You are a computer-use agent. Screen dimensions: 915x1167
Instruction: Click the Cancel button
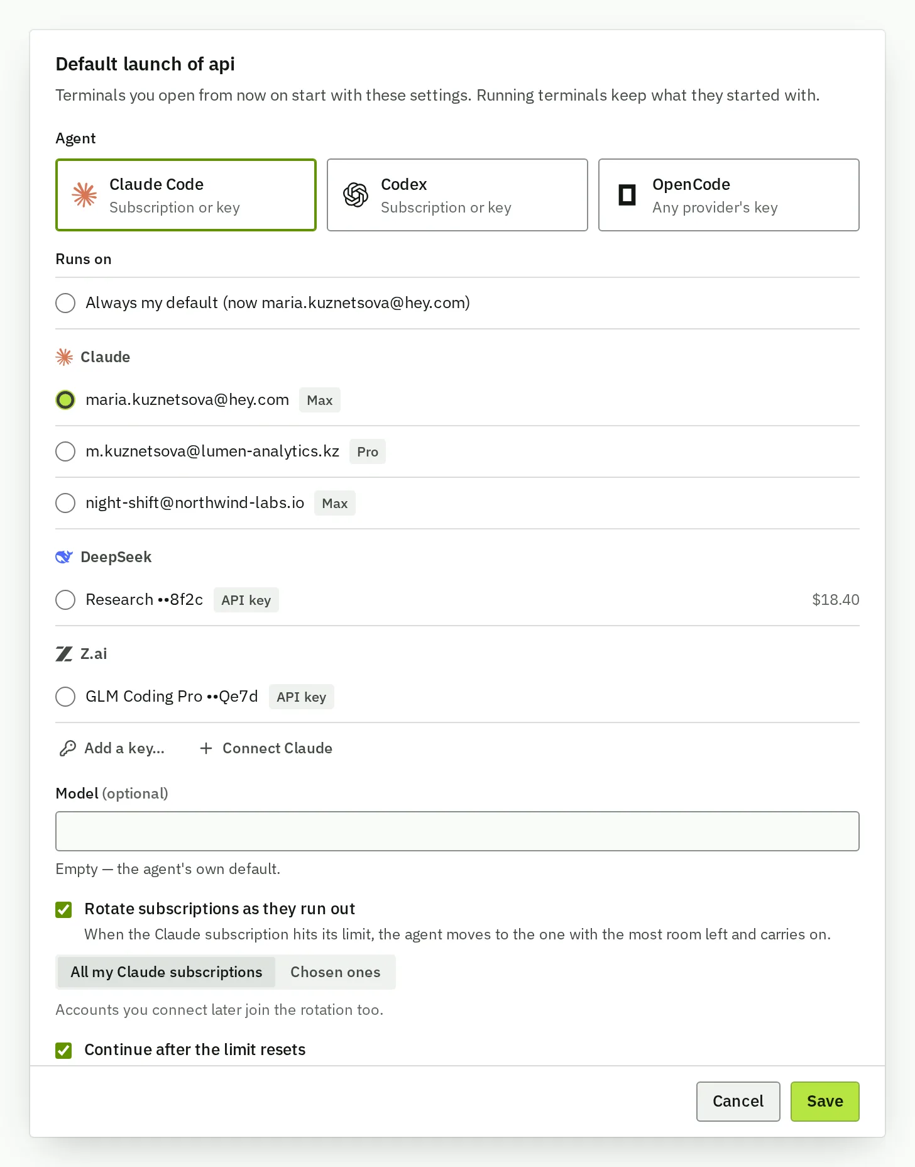coord(738,1102)
